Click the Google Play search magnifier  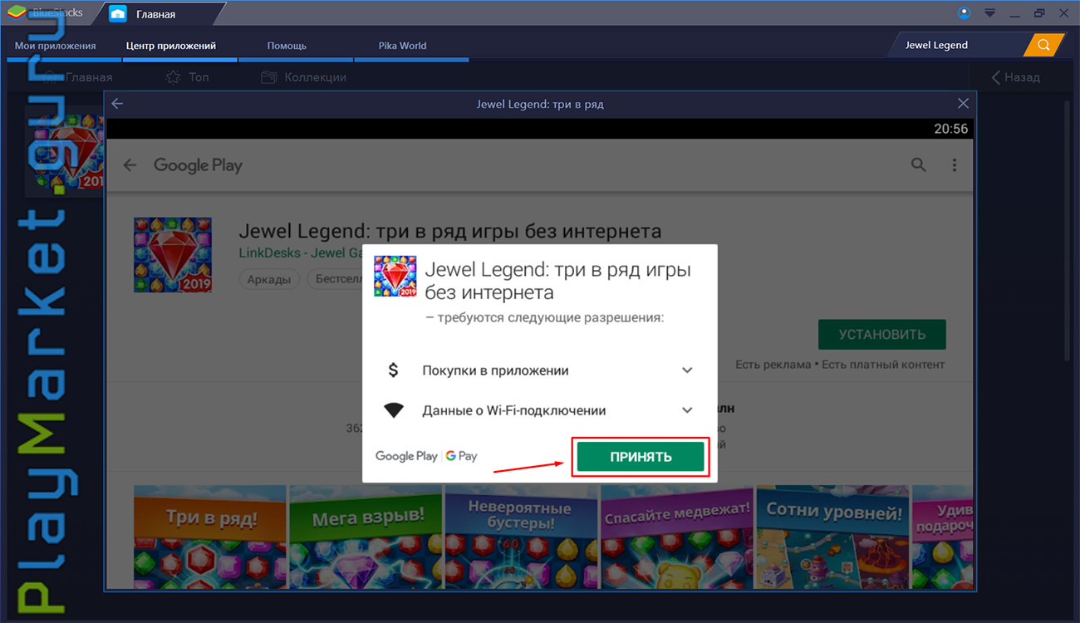[918, 164]
